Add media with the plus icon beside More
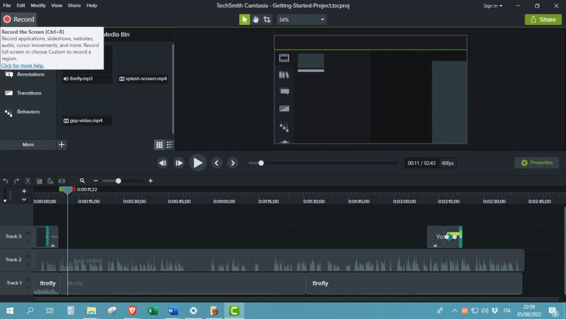This screenshot has height=319, width=566. point(61,145)
